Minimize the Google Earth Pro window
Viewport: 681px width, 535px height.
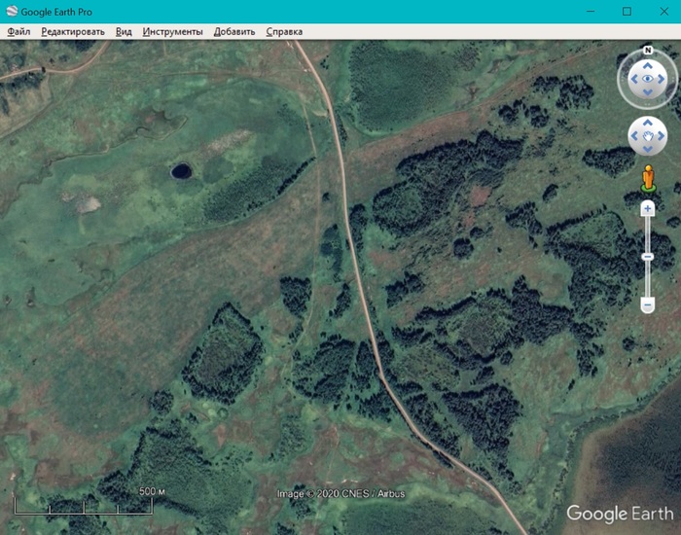[x=591, y=12]
